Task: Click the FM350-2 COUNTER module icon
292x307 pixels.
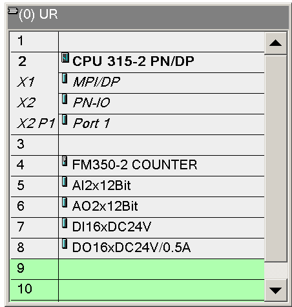Action: 65,161
